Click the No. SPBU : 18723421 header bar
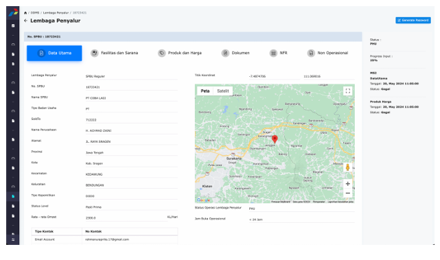Viewport: 440px width, 260px height. tap(193, 37)
